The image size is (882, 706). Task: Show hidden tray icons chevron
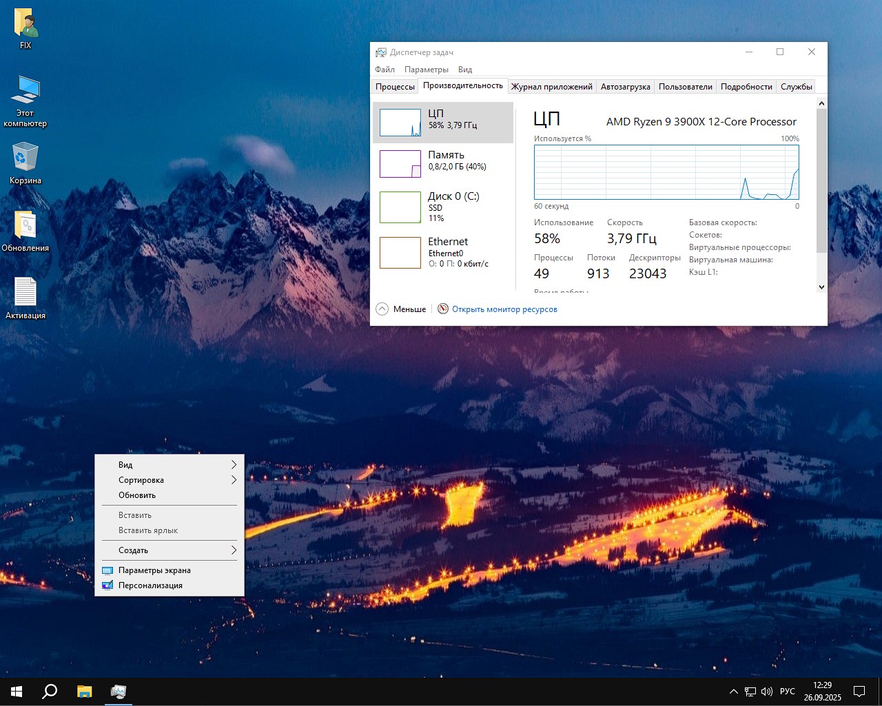click(734, 692)
